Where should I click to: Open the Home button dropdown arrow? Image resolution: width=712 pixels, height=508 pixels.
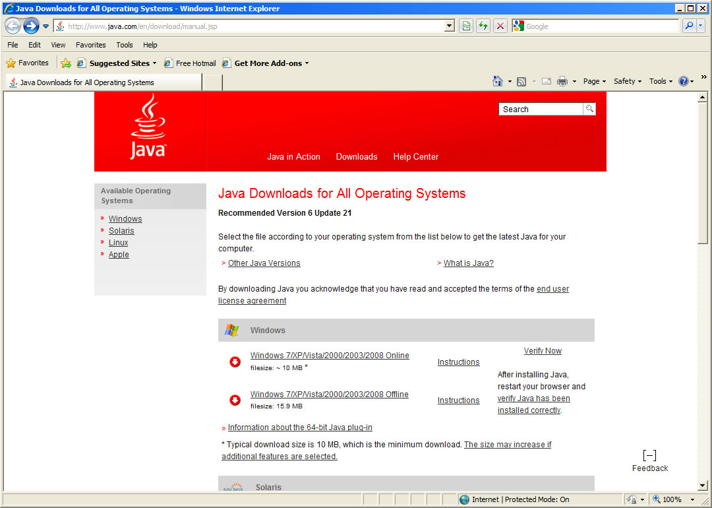point(510,81)
